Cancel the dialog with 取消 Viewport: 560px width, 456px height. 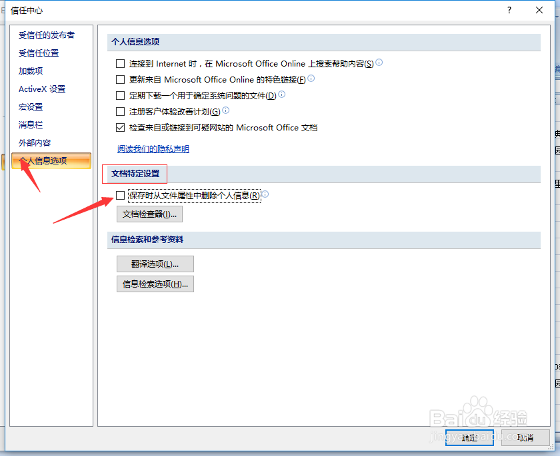pyautogui.click(x=525, y=437)
